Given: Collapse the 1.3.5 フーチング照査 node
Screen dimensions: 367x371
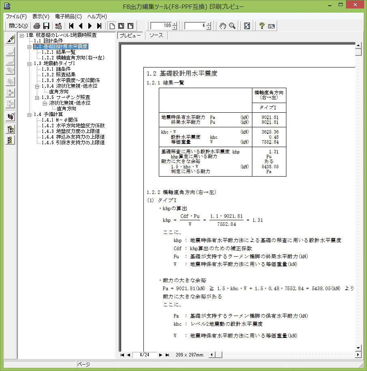Looking at the screenshot, I should click(37, 98).
